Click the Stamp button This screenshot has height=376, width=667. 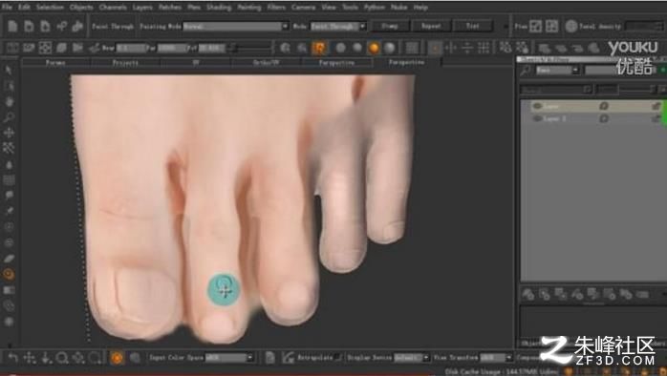[390, 27]
